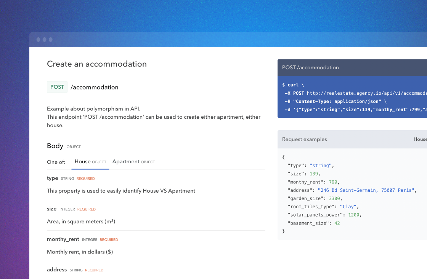This screenshot has height=279, width=427.
Task: Click the type property name
Action: coord(52,178)
